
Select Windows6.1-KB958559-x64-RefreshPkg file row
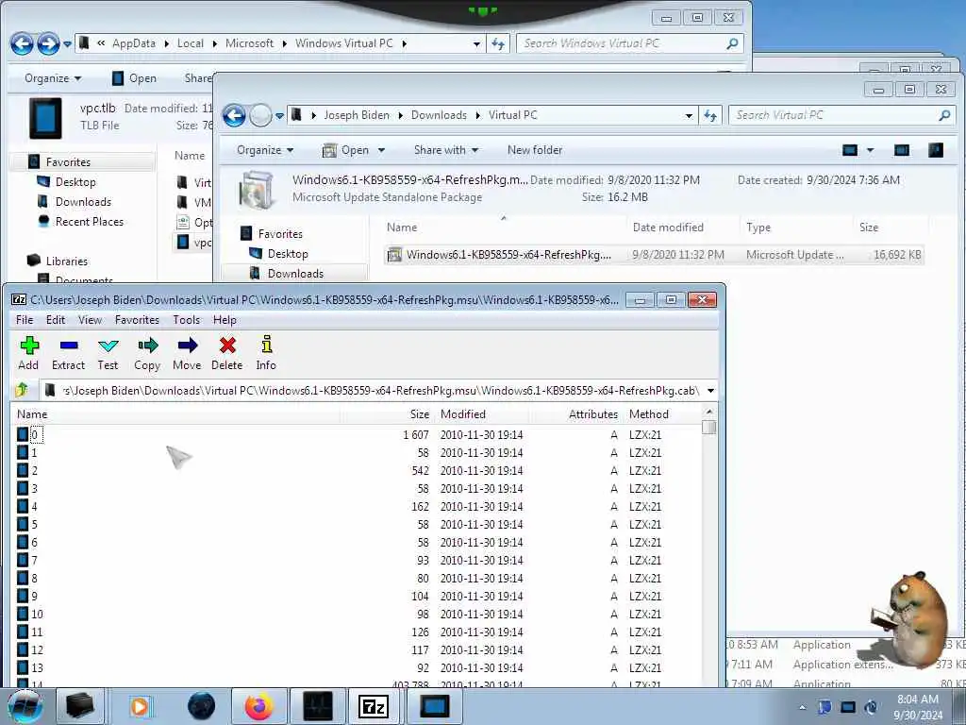[653, 255]
